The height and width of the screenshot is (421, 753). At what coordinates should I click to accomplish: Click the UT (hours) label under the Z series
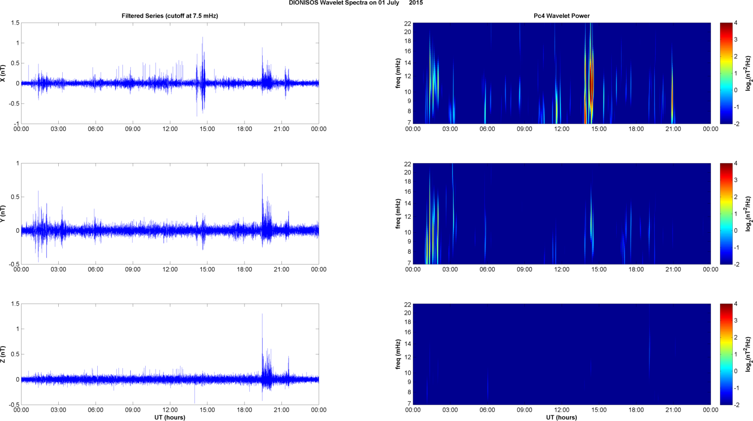[x=170, y=418]
